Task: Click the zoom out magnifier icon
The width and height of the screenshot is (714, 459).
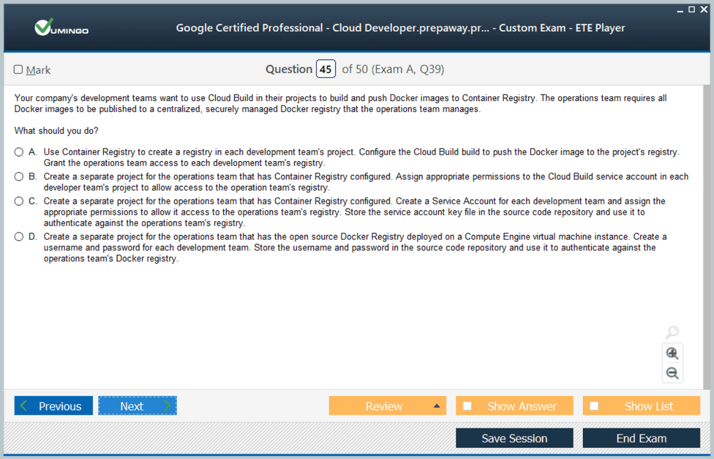Action: point(672,373)
